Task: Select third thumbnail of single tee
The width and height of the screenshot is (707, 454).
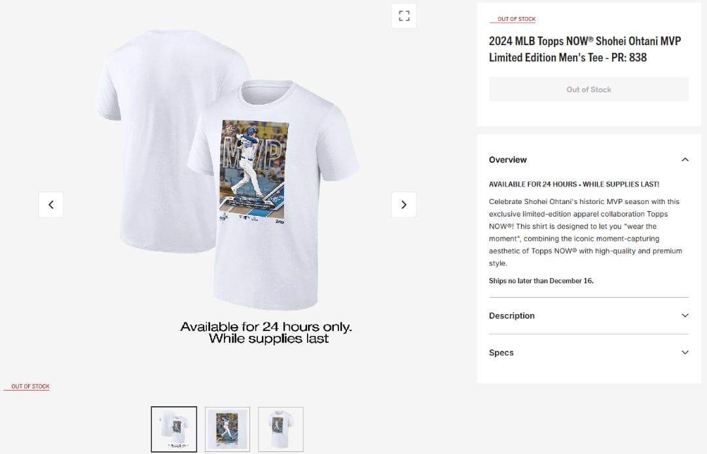Action: pyautogui.click(x=281, y=429)
